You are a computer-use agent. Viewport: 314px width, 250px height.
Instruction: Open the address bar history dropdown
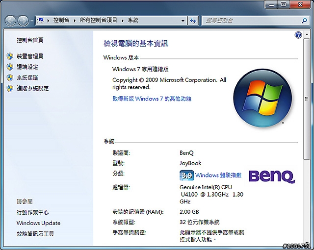click(183, 21)
